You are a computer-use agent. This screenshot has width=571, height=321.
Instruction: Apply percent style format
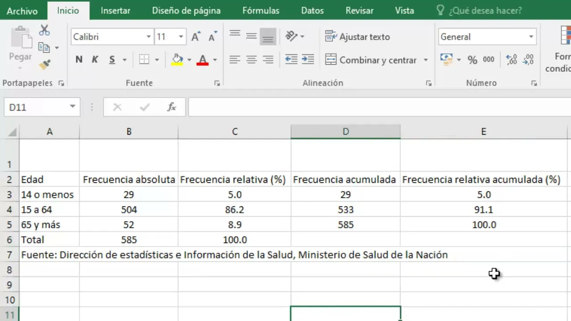tap(472, 60)
